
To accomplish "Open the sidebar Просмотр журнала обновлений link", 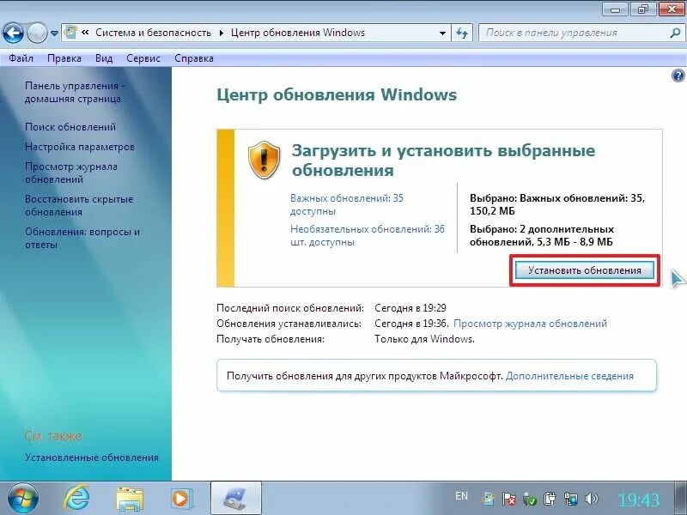I will 71,173.
